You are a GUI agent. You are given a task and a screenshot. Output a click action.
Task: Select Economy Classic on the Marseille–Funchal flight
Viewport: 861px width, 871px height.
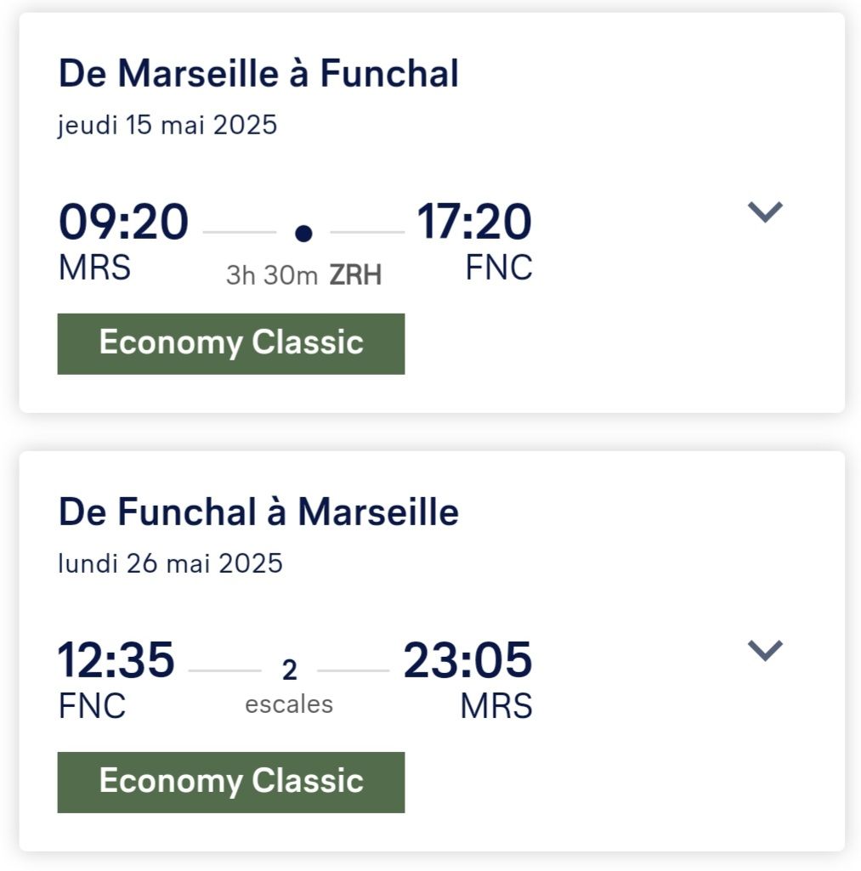click(x=231, y=343)
